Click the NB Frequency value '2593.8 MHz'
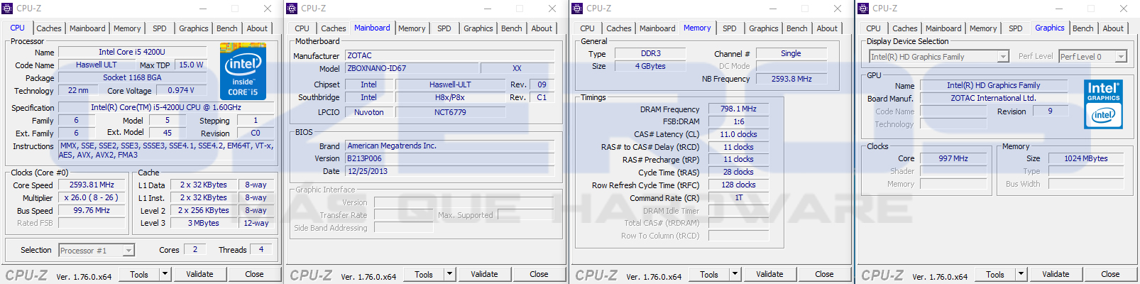 [x=791, y=79]
